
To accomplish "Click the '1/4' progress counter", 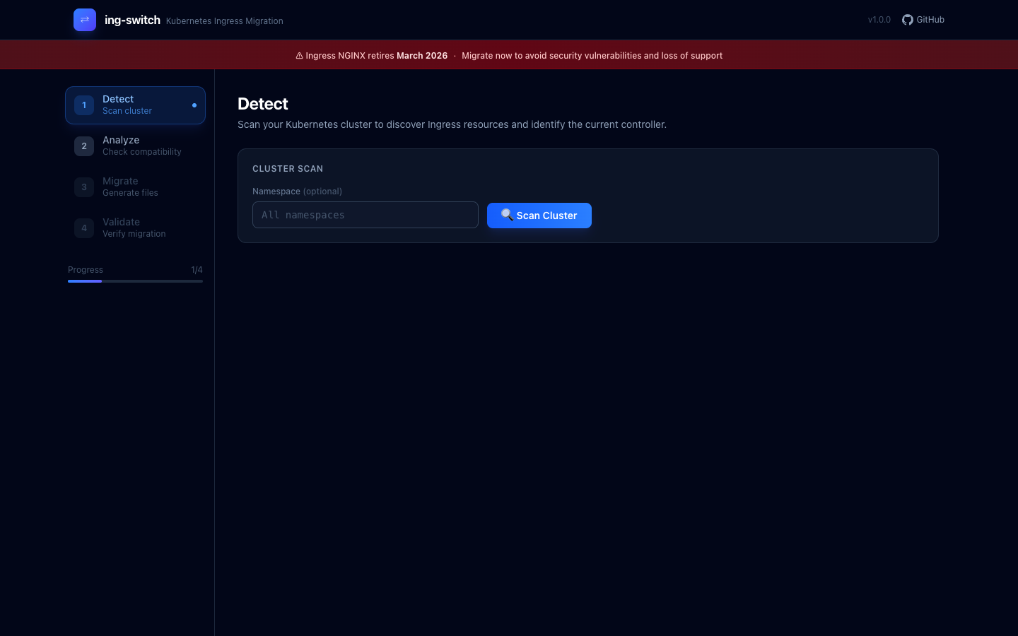I will point(197,270).
